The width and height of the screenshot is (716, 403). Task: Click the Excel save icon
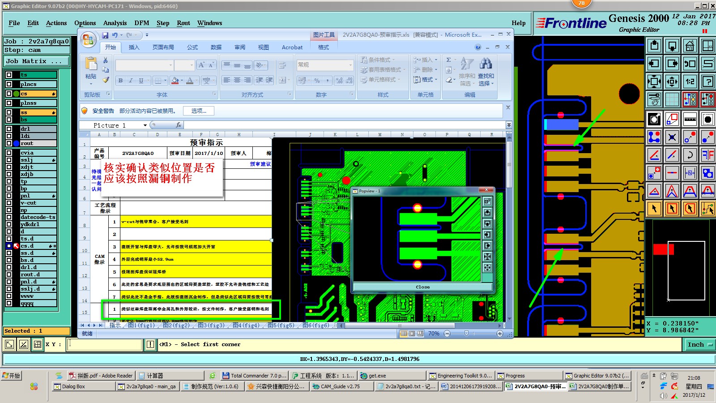pos(105,35)
